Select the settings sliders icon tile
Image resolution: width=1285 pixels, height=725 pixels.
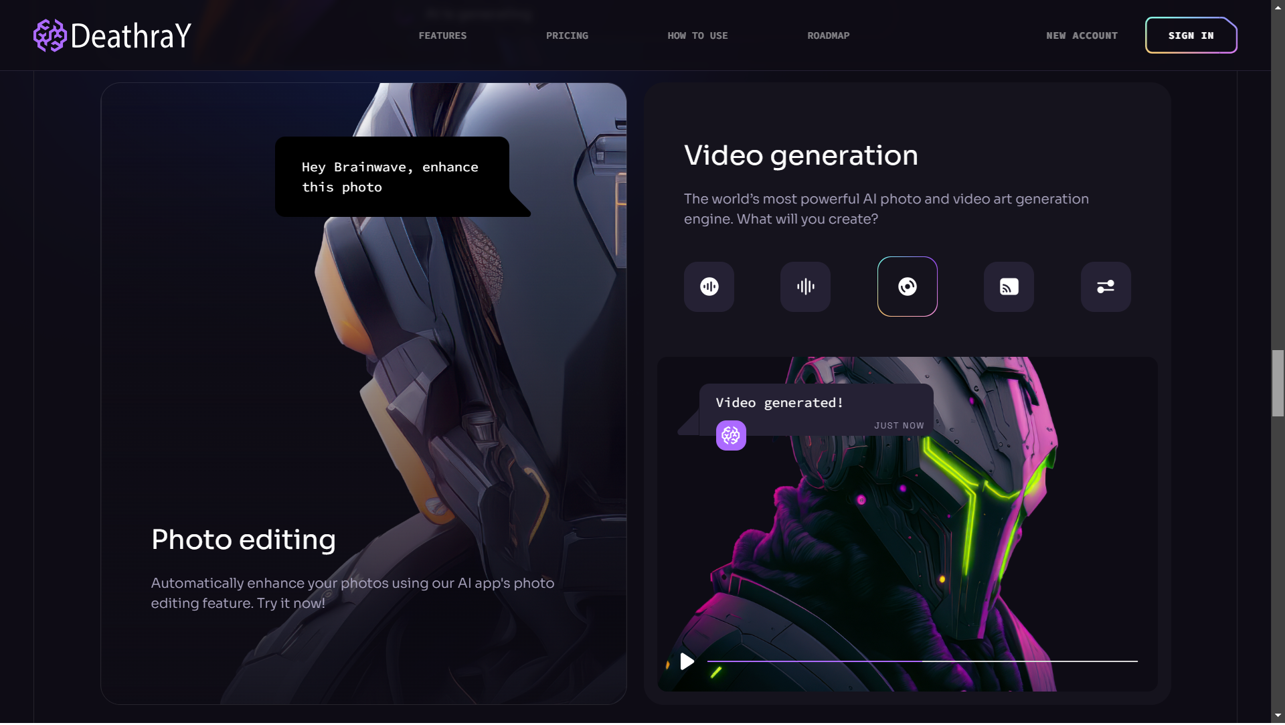[x=1105, y=287]
